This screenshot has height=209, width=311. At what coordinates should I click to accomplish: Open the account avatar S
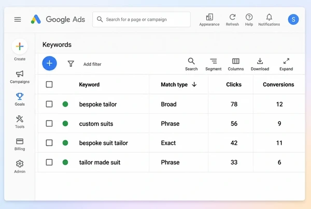click(293, 19)
